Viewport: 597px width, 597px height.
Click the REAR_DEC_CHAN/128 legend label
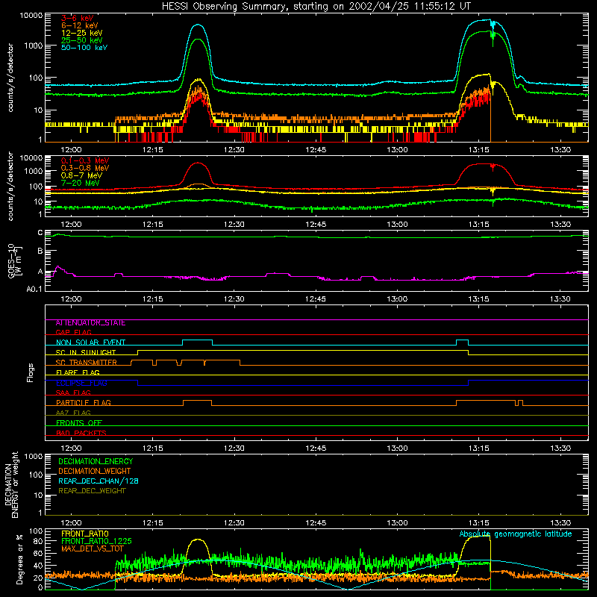click(99, 481)
